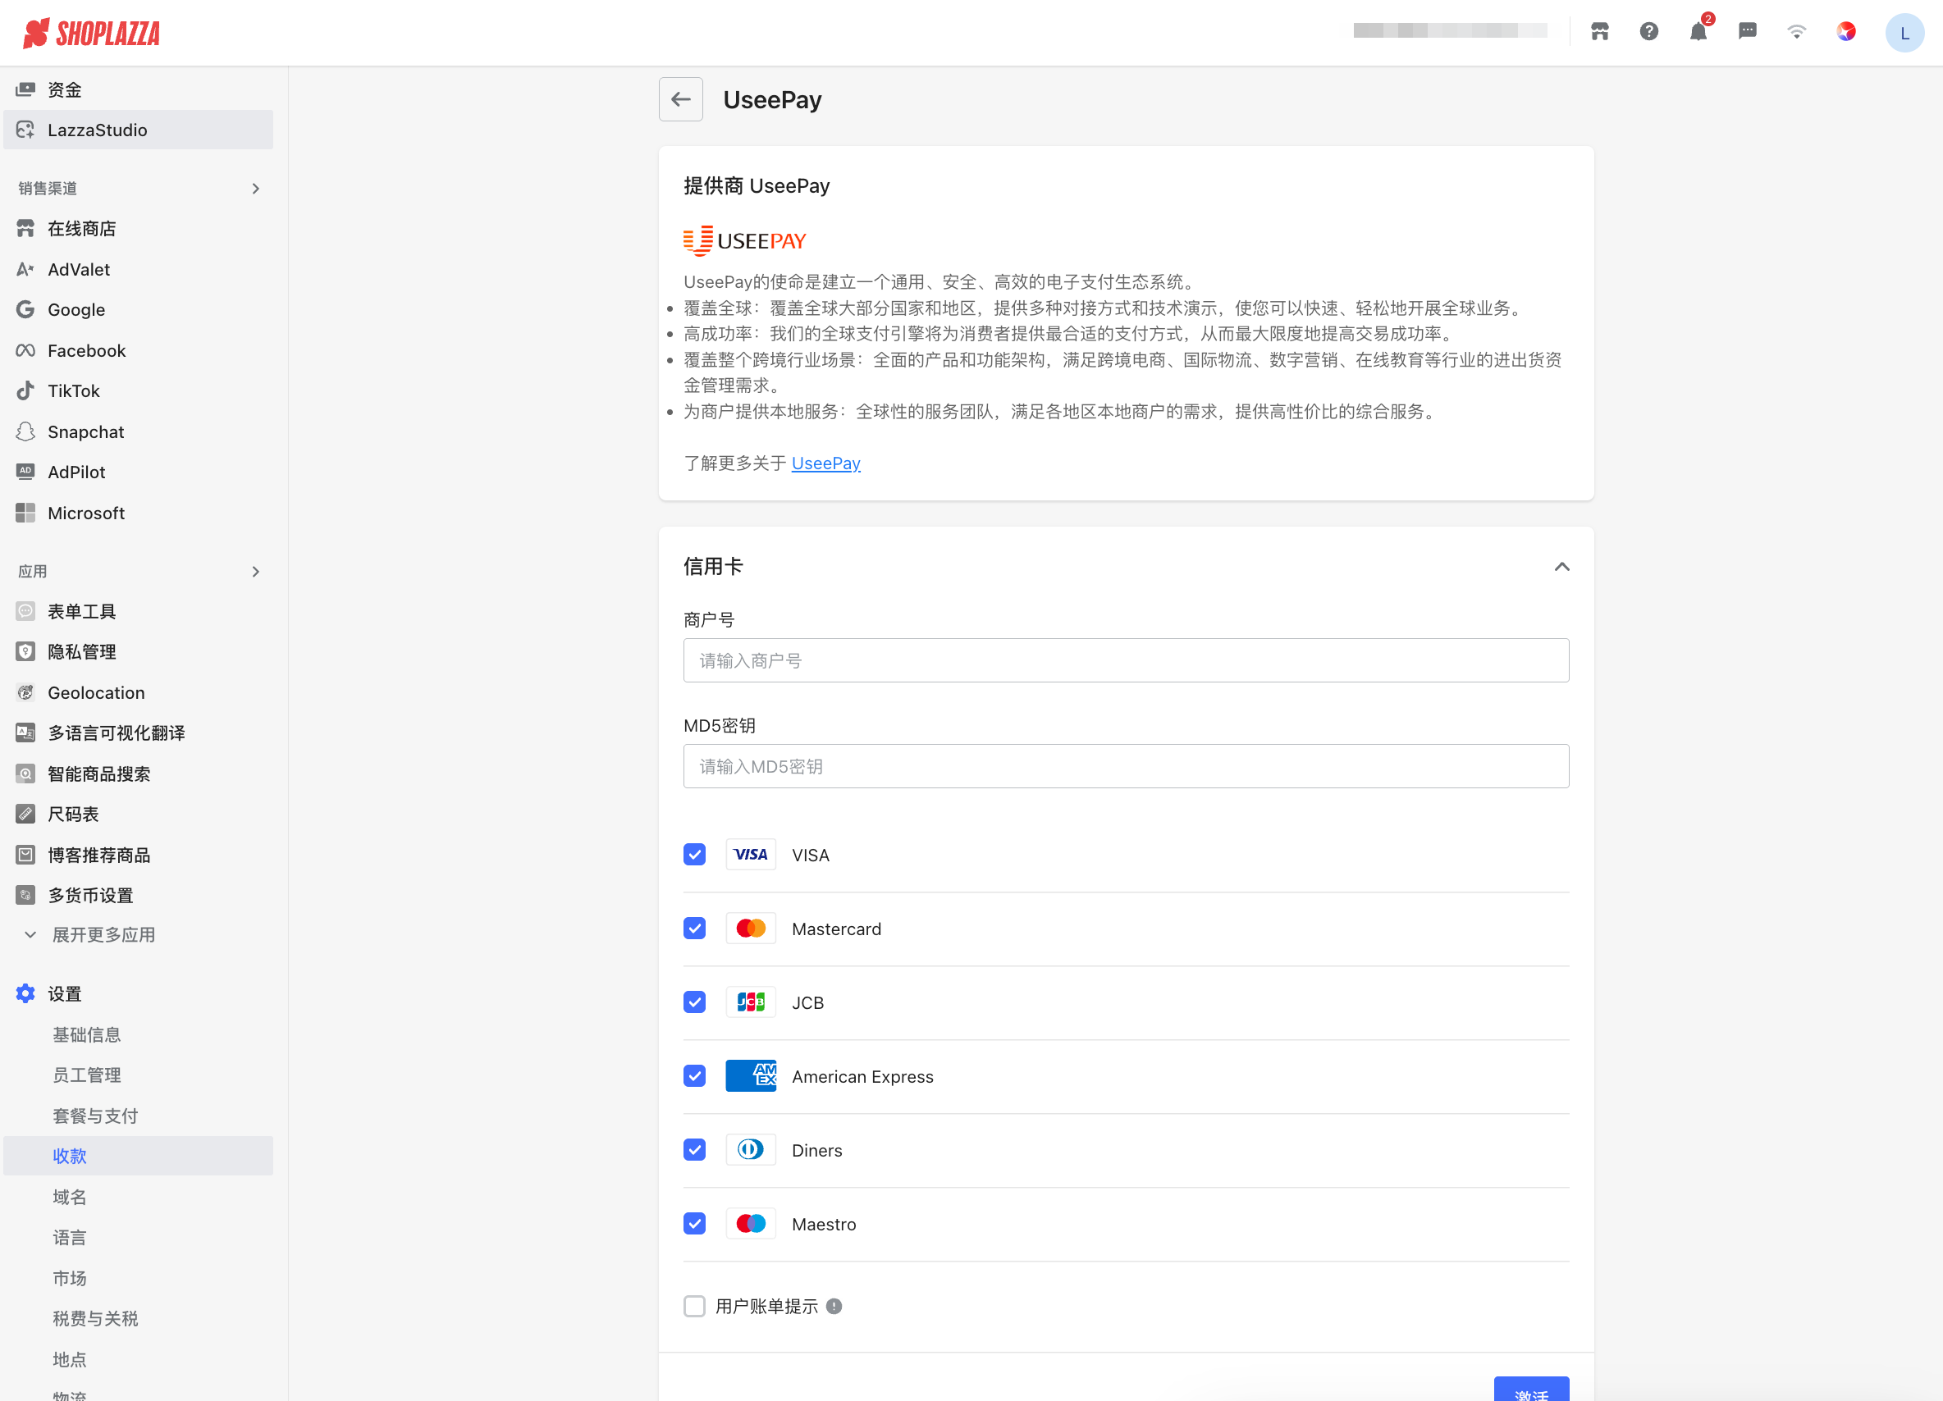Expand the 销售渠道 section arrow

(x=255, y=189)
